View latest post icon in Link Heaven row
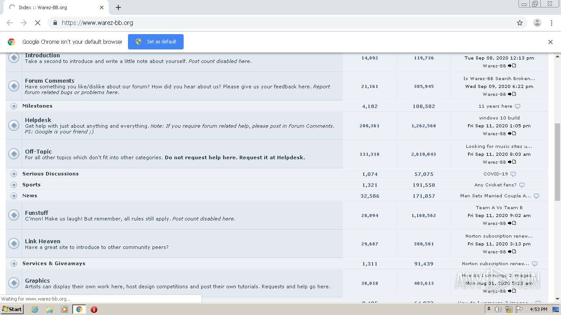561x315 pixels. click(512, 252)
